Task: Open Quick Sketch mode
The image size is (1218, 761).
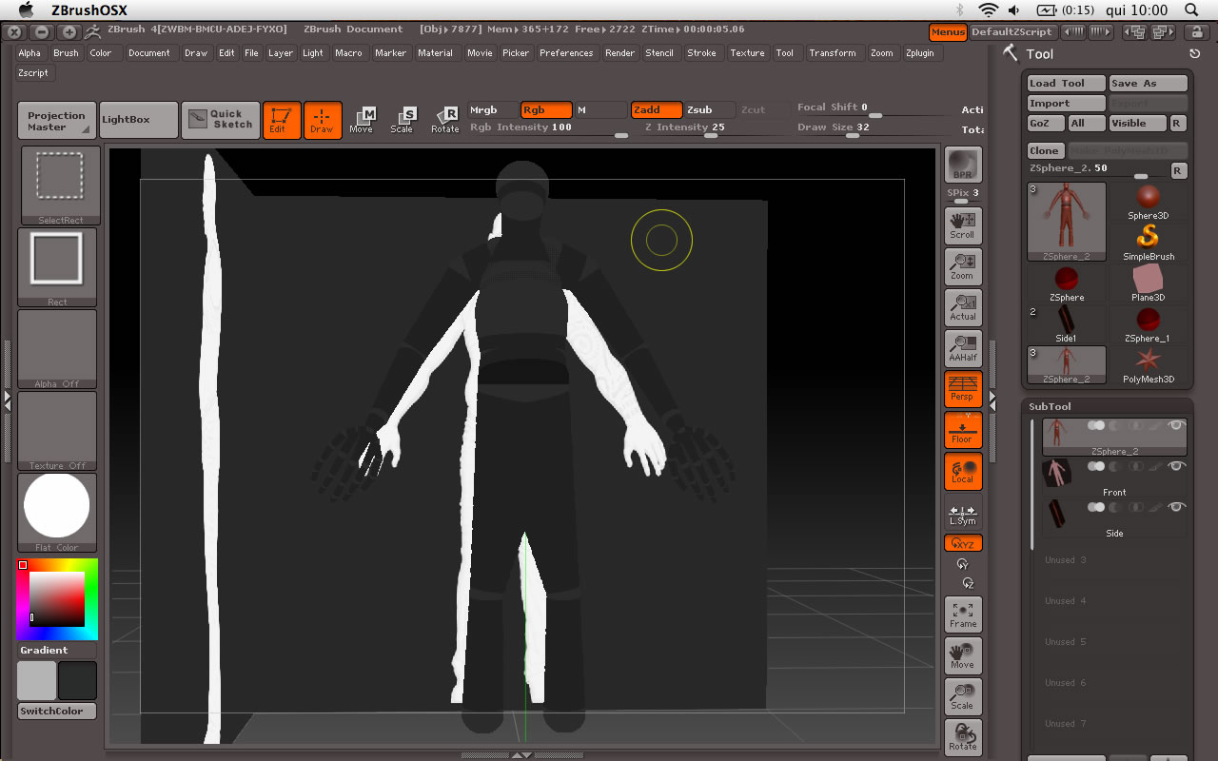Action: click(x=220, y=120)
